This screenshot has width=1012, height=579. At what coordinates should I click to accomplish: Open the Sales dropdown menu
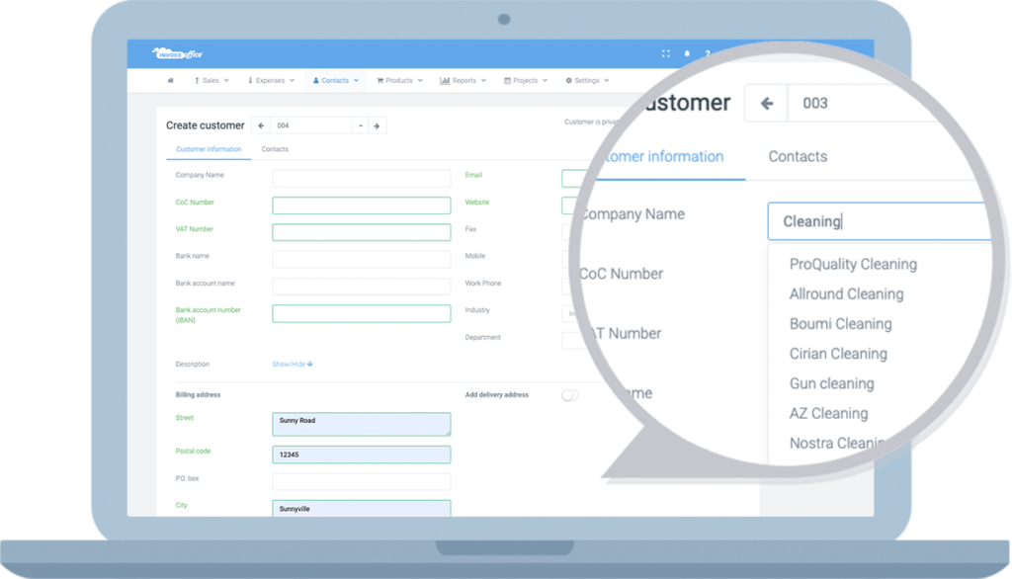coord(211,81)
